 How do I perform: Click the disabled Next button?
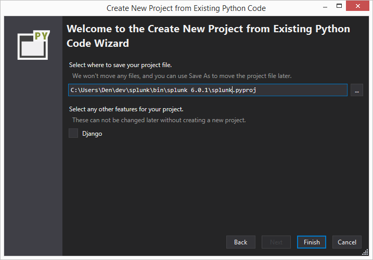276,242
